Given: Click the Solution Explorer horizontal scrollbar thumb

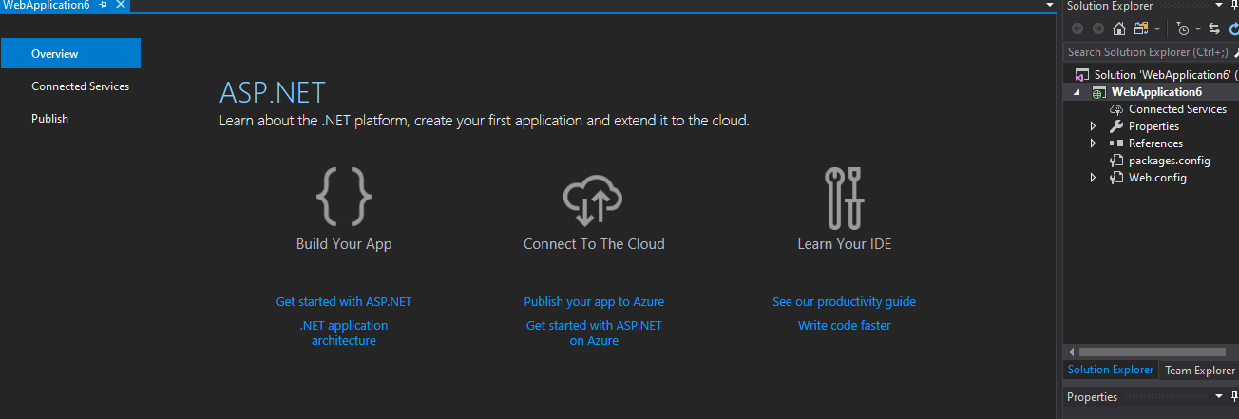Looking at the screenshot, I should 1153,352.
